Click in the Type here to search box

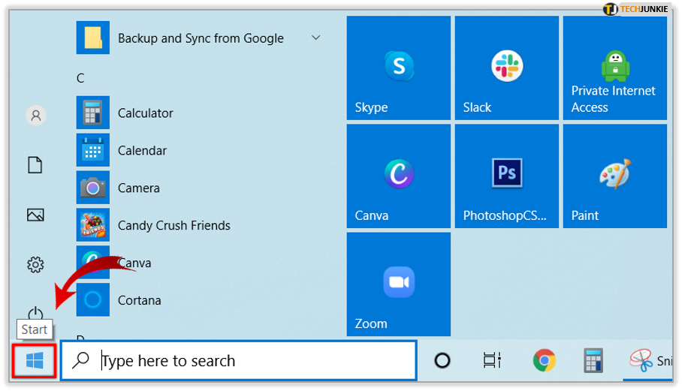coord(239,360)
